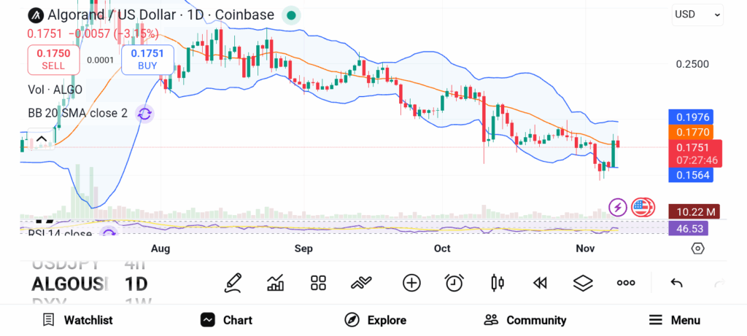Open the USD currency dropdown
The image size is (747, 336).
[697, 14]
